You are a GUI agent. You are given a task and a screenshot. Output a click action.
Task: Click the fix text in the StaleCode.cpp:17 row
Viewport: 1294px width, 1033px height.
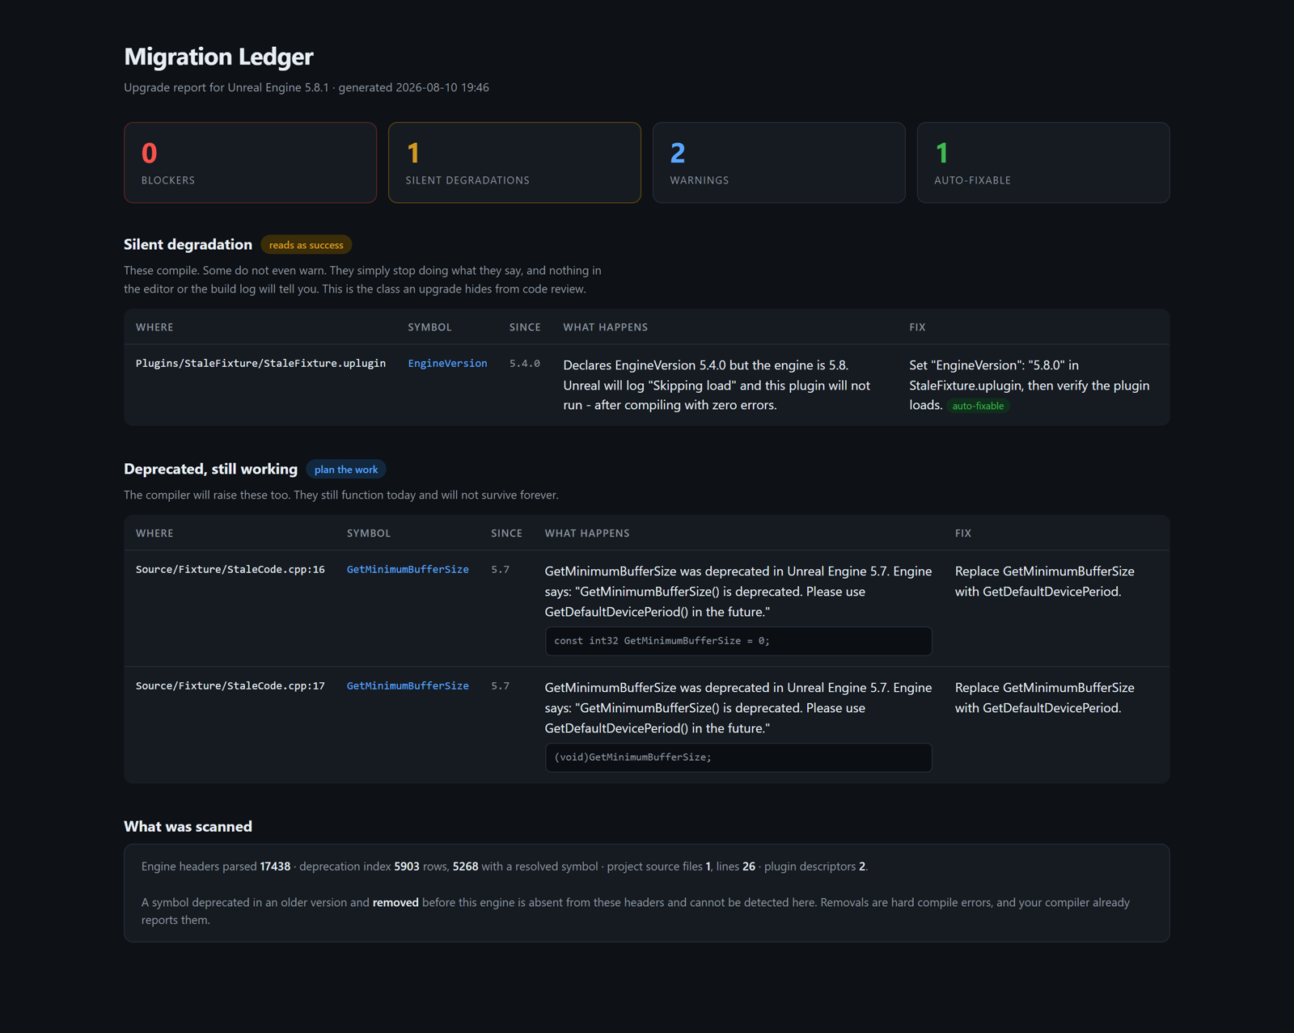[1044, 698]
